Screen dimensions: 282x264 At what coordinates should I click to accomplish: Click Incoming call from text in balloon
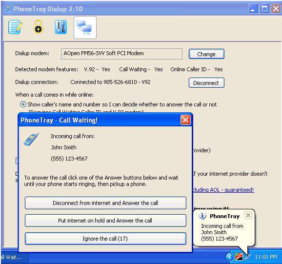click(222, 226)
